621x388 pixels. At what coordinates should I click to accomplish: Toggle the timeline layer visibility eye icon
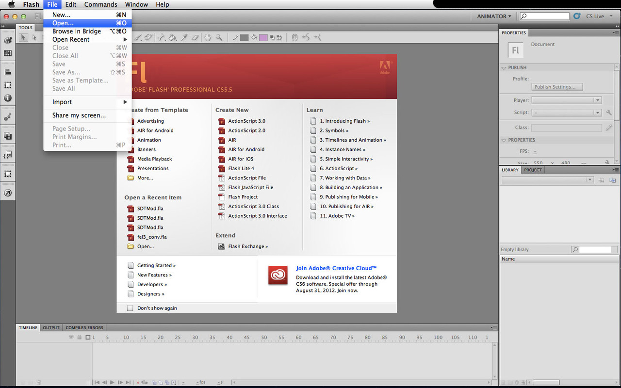(72, 337)
